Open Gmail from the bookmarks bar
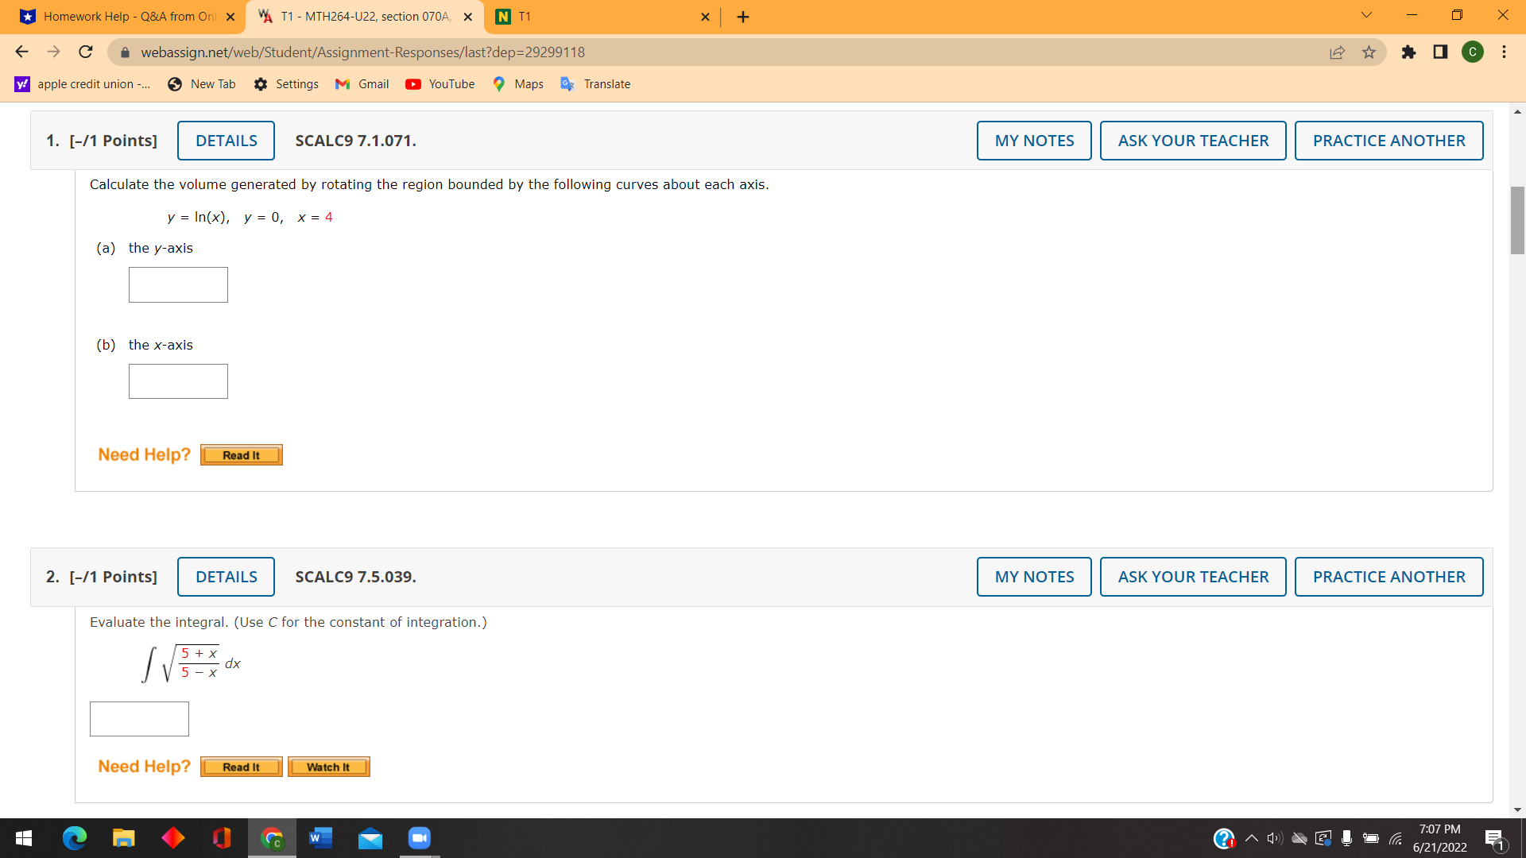The width and height of the screenshot is (1526, 858). (x=362, y=83)
